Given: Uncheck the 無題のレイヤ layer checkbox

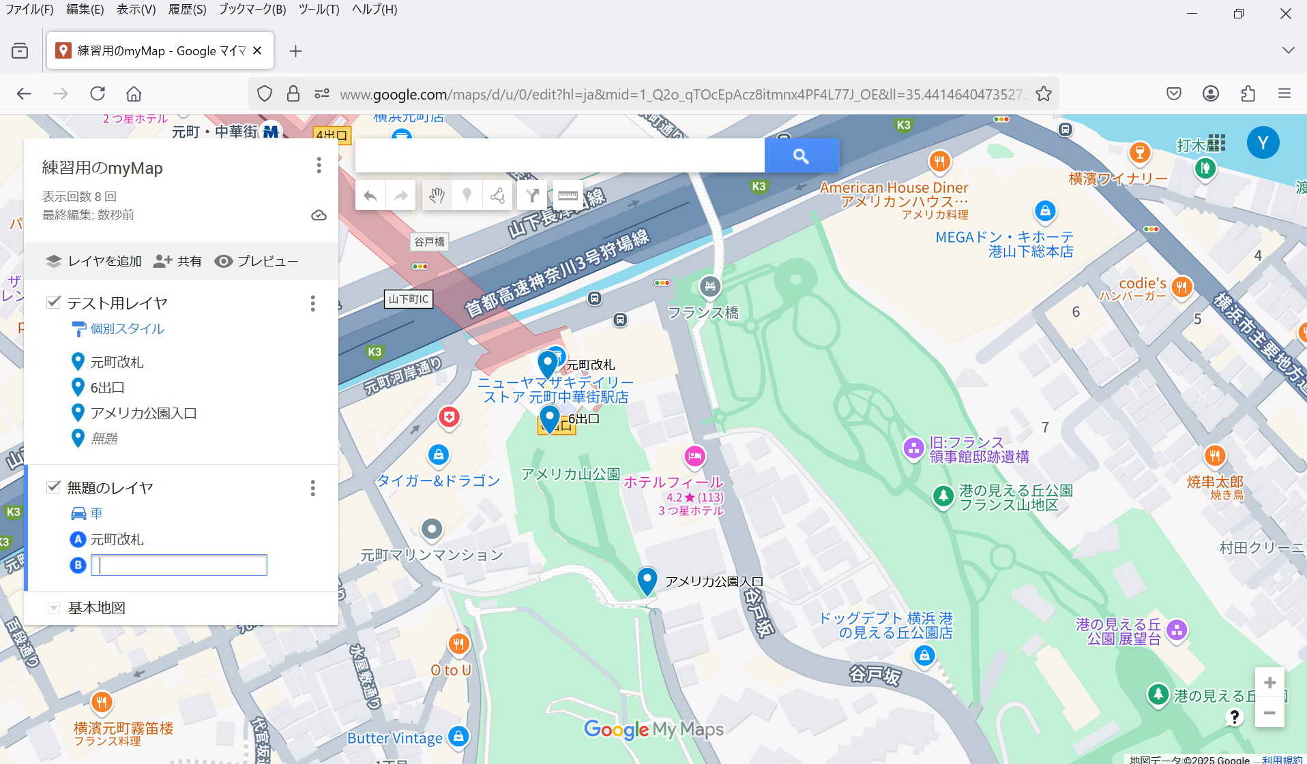Looking at the screenshot, I should click(x=53, y=487).
